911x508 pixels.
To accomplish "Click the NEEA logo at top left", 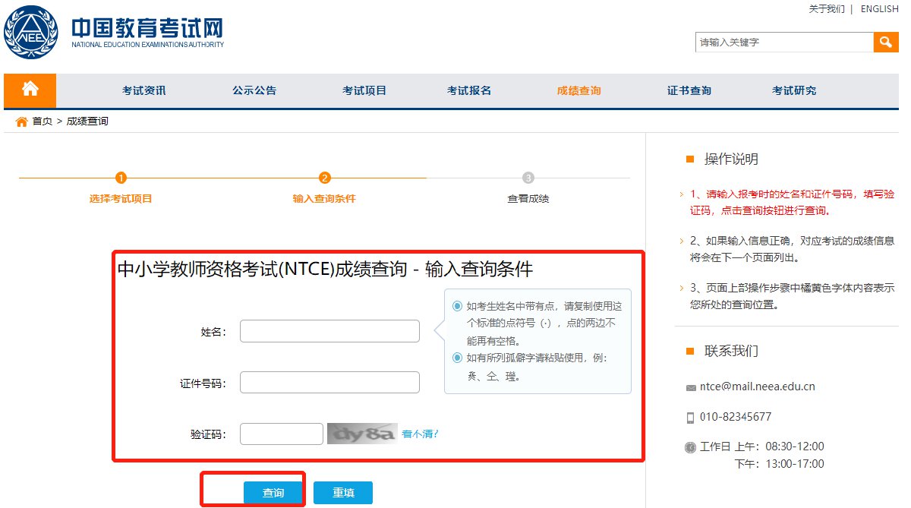I will (31, 33).
